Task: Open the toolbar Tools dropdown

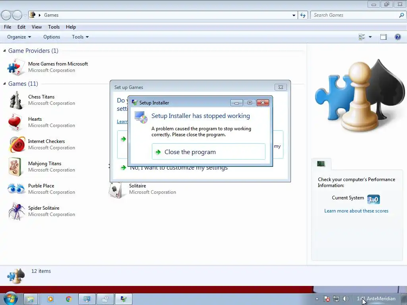Action: click(80, 37)
